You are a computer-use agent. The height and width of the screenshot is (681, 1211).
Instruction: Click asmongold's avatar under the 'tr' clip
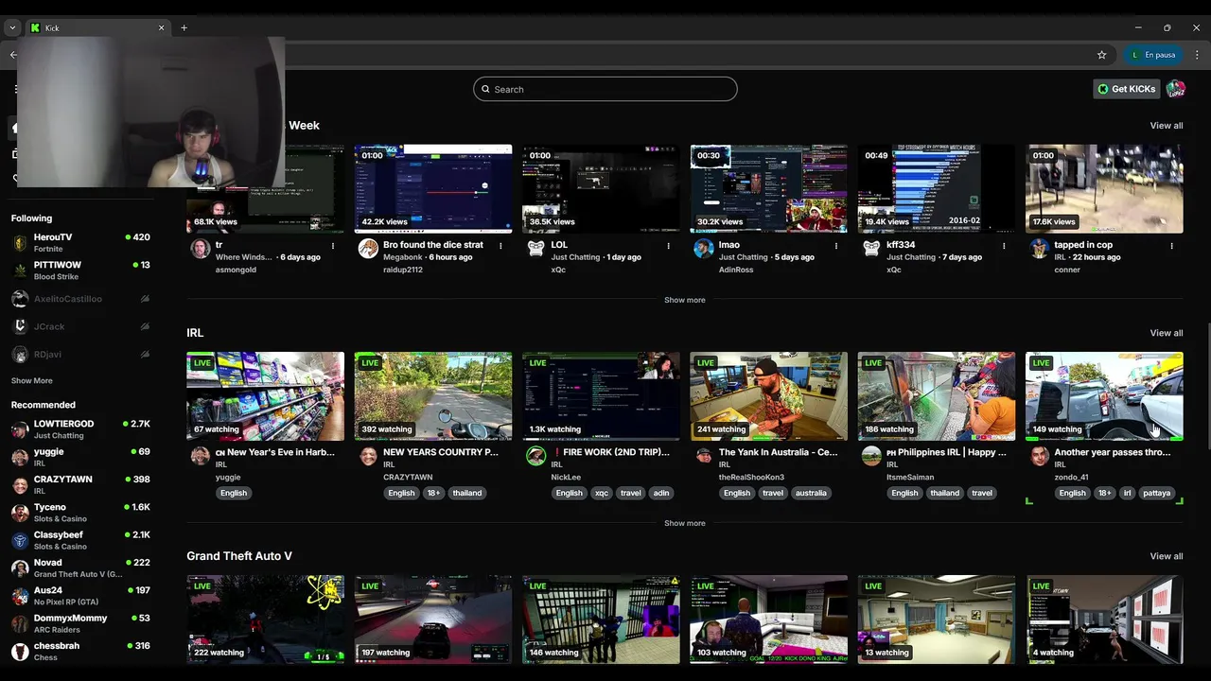(x=201, y=248)
